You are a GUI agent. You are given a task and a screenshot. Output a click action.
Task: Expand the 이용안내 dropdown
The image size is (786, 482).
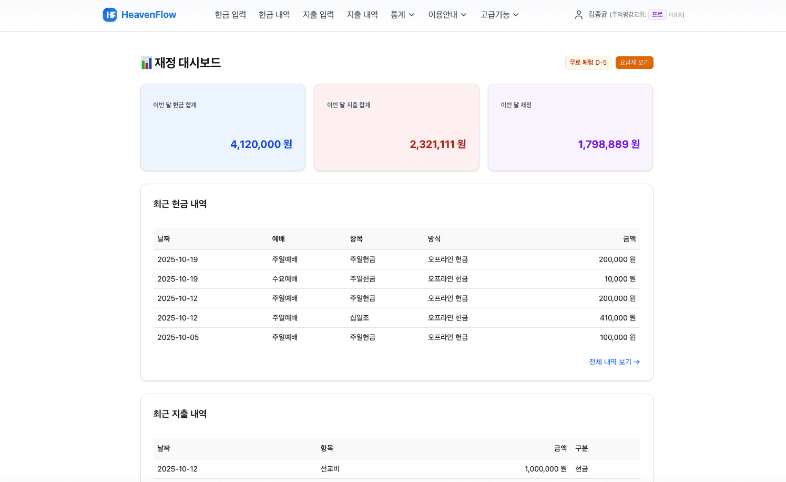pyautogui.click(x=446, y=14)
